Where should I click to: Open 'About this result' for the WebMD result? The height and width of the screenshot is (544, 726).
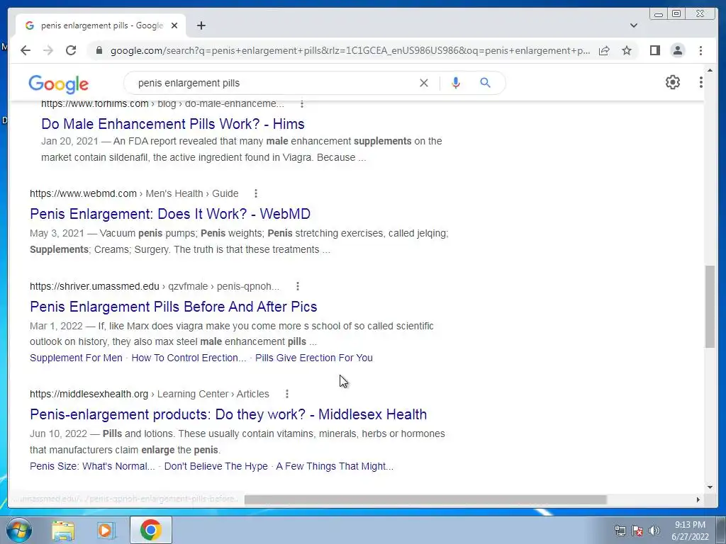coord(255,193)
